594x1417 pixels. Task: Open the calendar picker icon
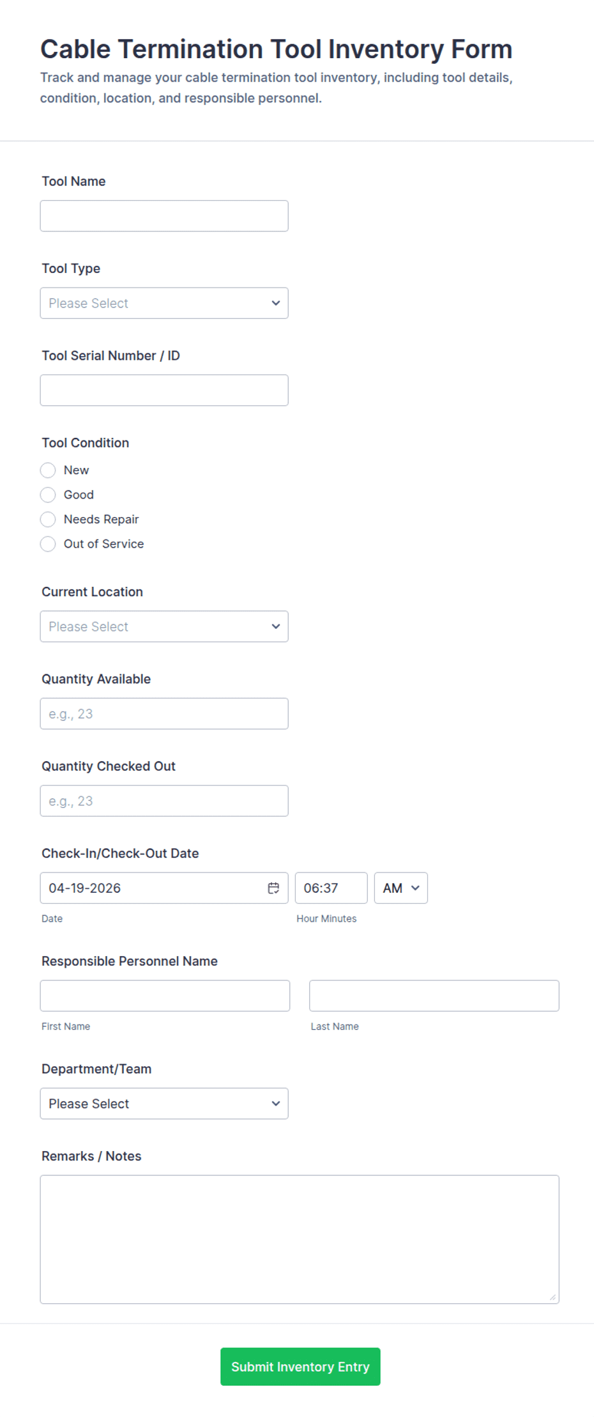coord(273,888)
